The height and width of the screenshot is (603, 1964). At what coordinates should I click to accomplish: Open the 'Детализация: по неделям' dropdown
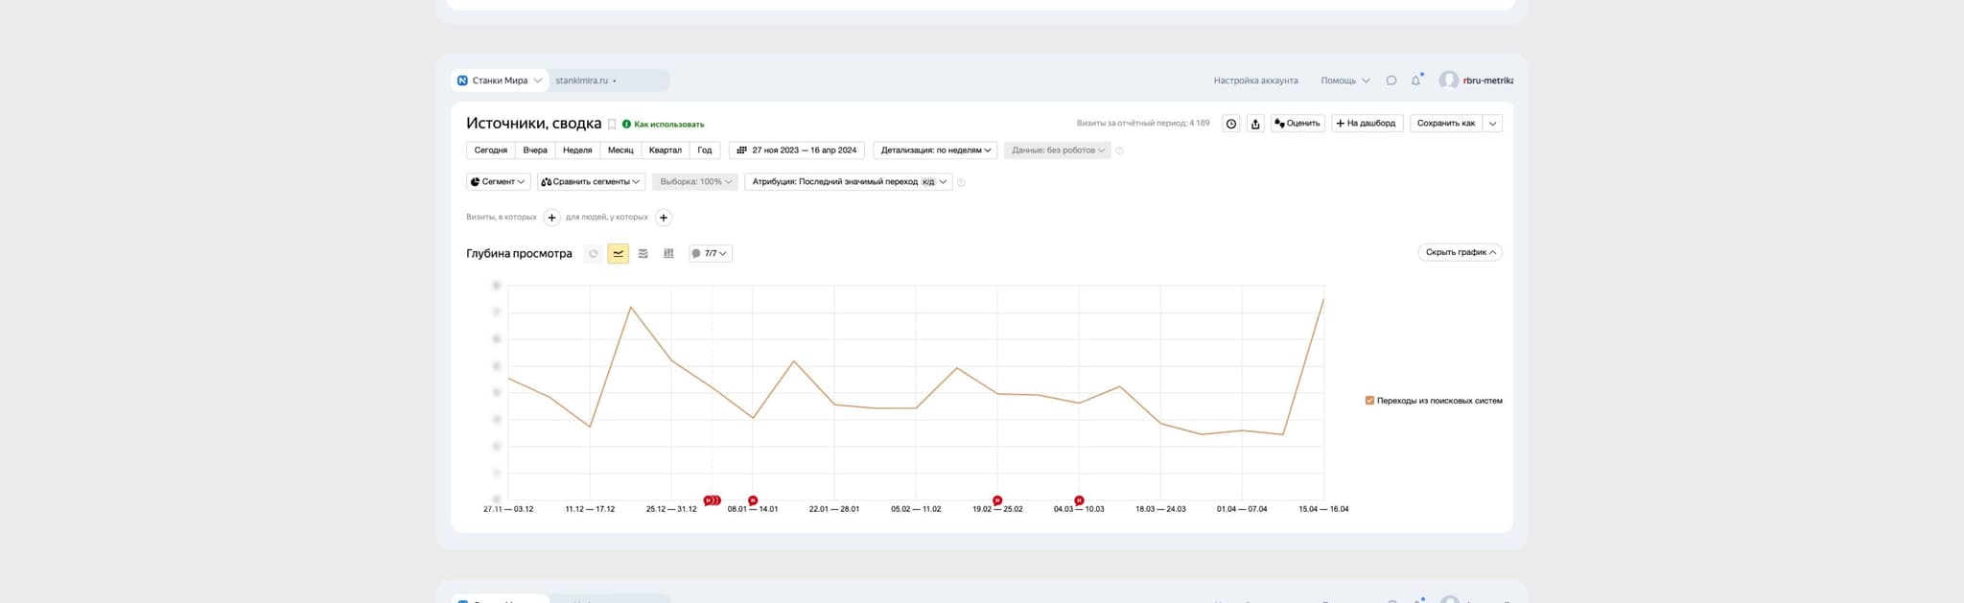coord(935,151)
